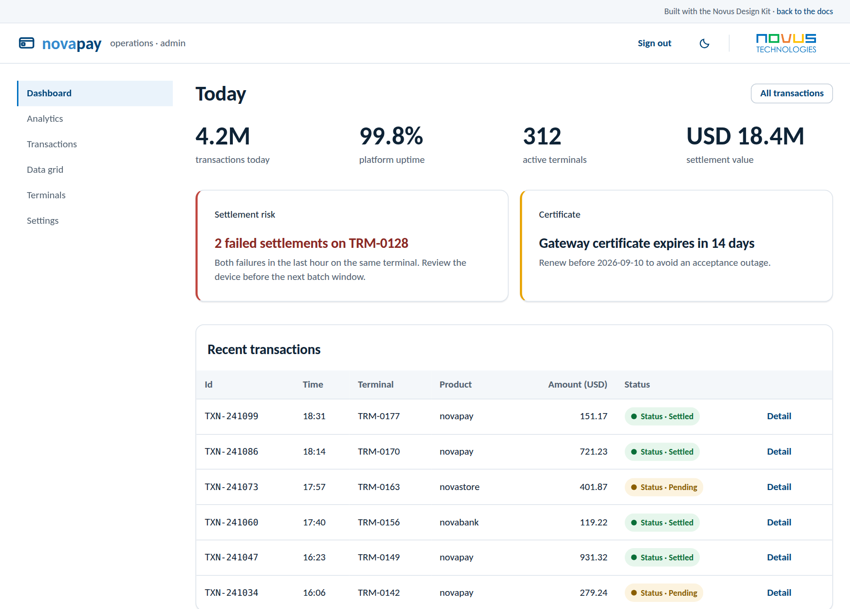Open Detail for TXN-241047
This screenshot has width=850, height=609.
pyautogui.click(x=779, y=558)
